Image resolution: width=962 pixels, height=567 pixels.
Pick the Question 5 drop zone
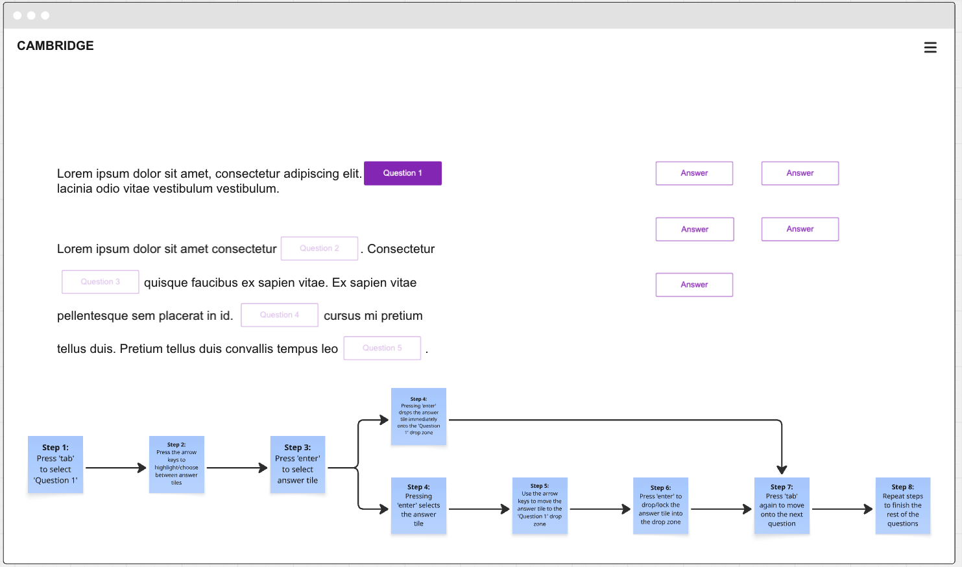(x=382, y=348)
